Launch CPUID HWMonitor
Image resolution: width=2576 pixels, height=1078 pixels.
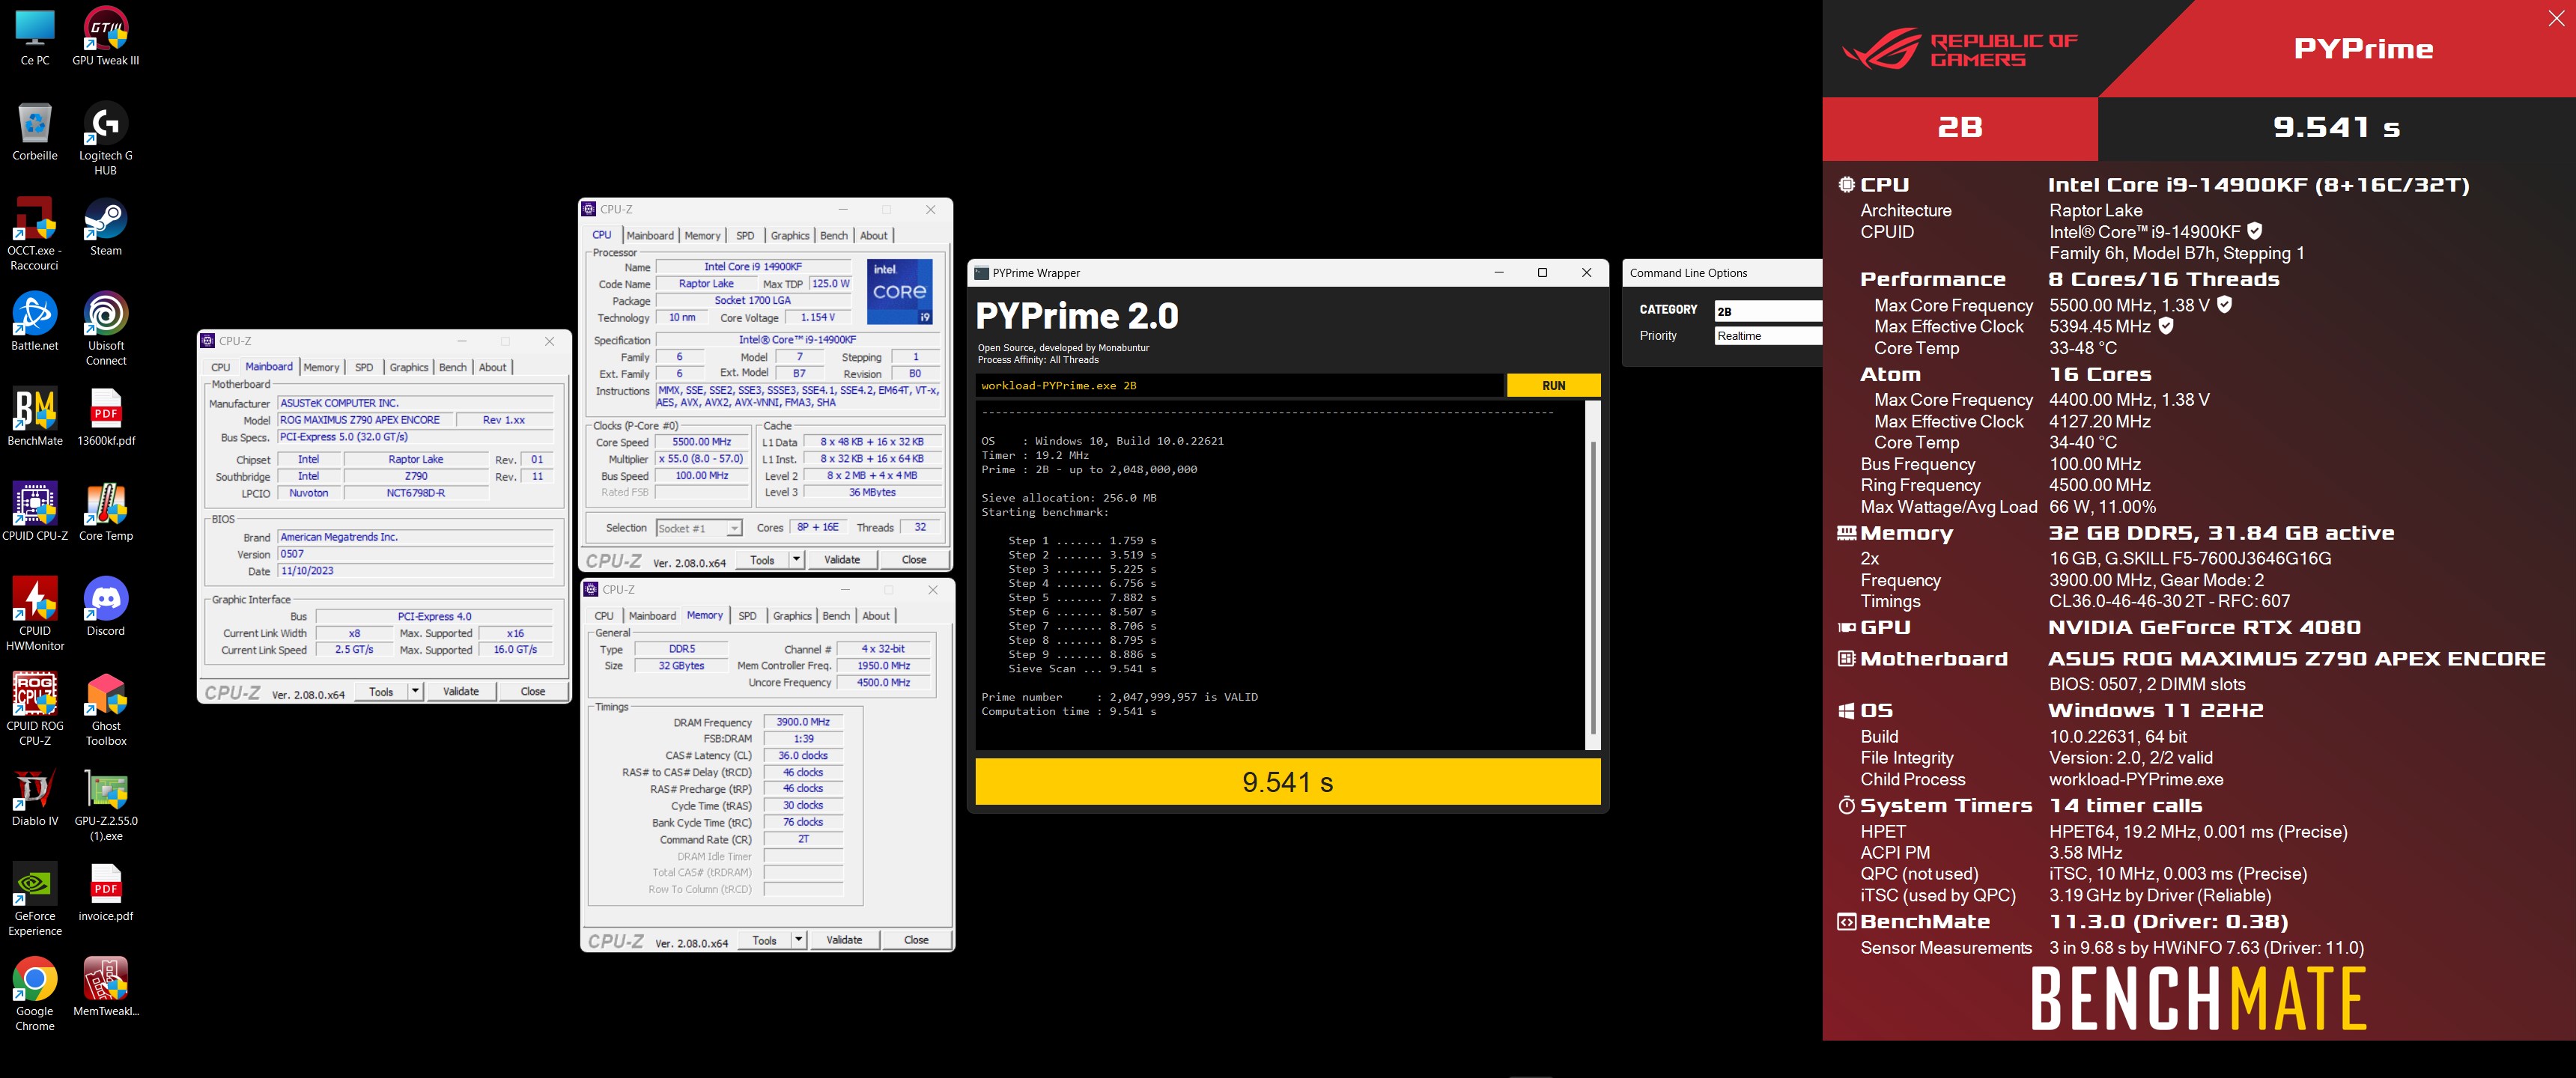coord(35,613)
